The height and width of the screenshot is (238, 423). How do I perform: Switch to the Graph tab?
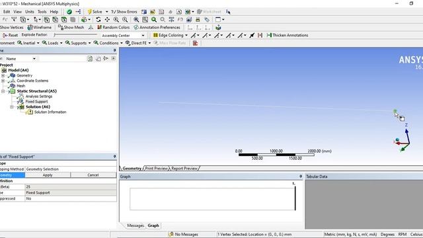click(x=153, y=225)
